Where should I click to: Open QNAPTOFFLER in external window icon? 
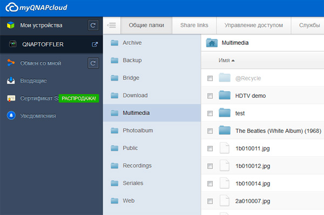pos(94,44)
